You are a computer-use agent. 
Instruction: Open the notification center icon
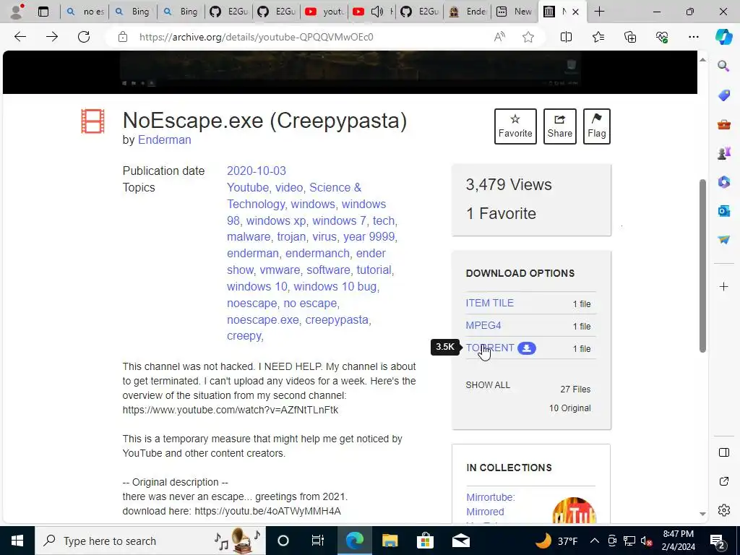click(718, 541)
